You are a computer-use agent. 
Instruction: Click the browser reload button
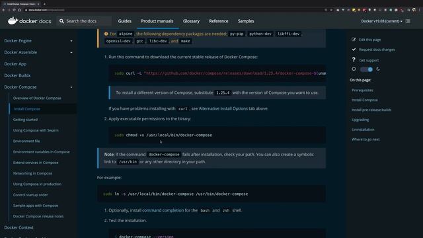coord(14,10)
